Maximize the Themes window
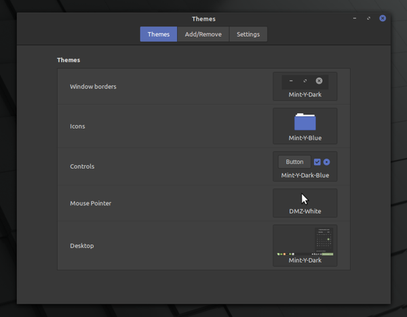The width and height of the screenshot is (407, 317). (x=368, y=18)
